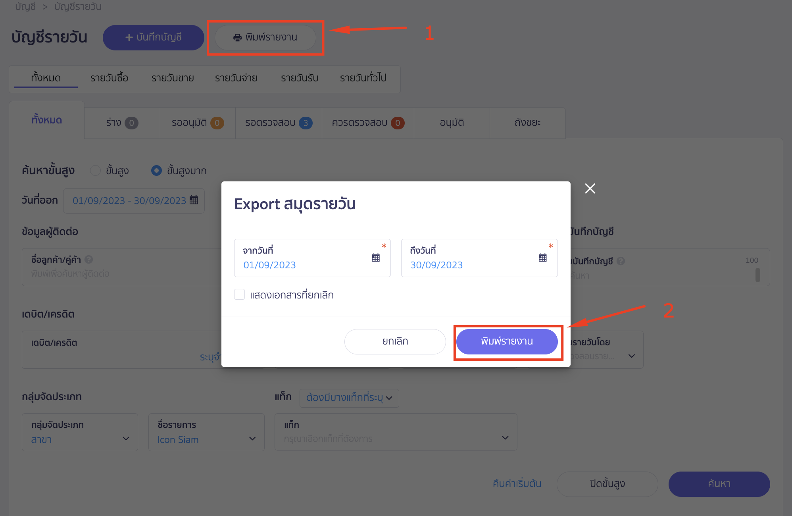Open calendar icon in จากวันที่ field

point(376,258)
